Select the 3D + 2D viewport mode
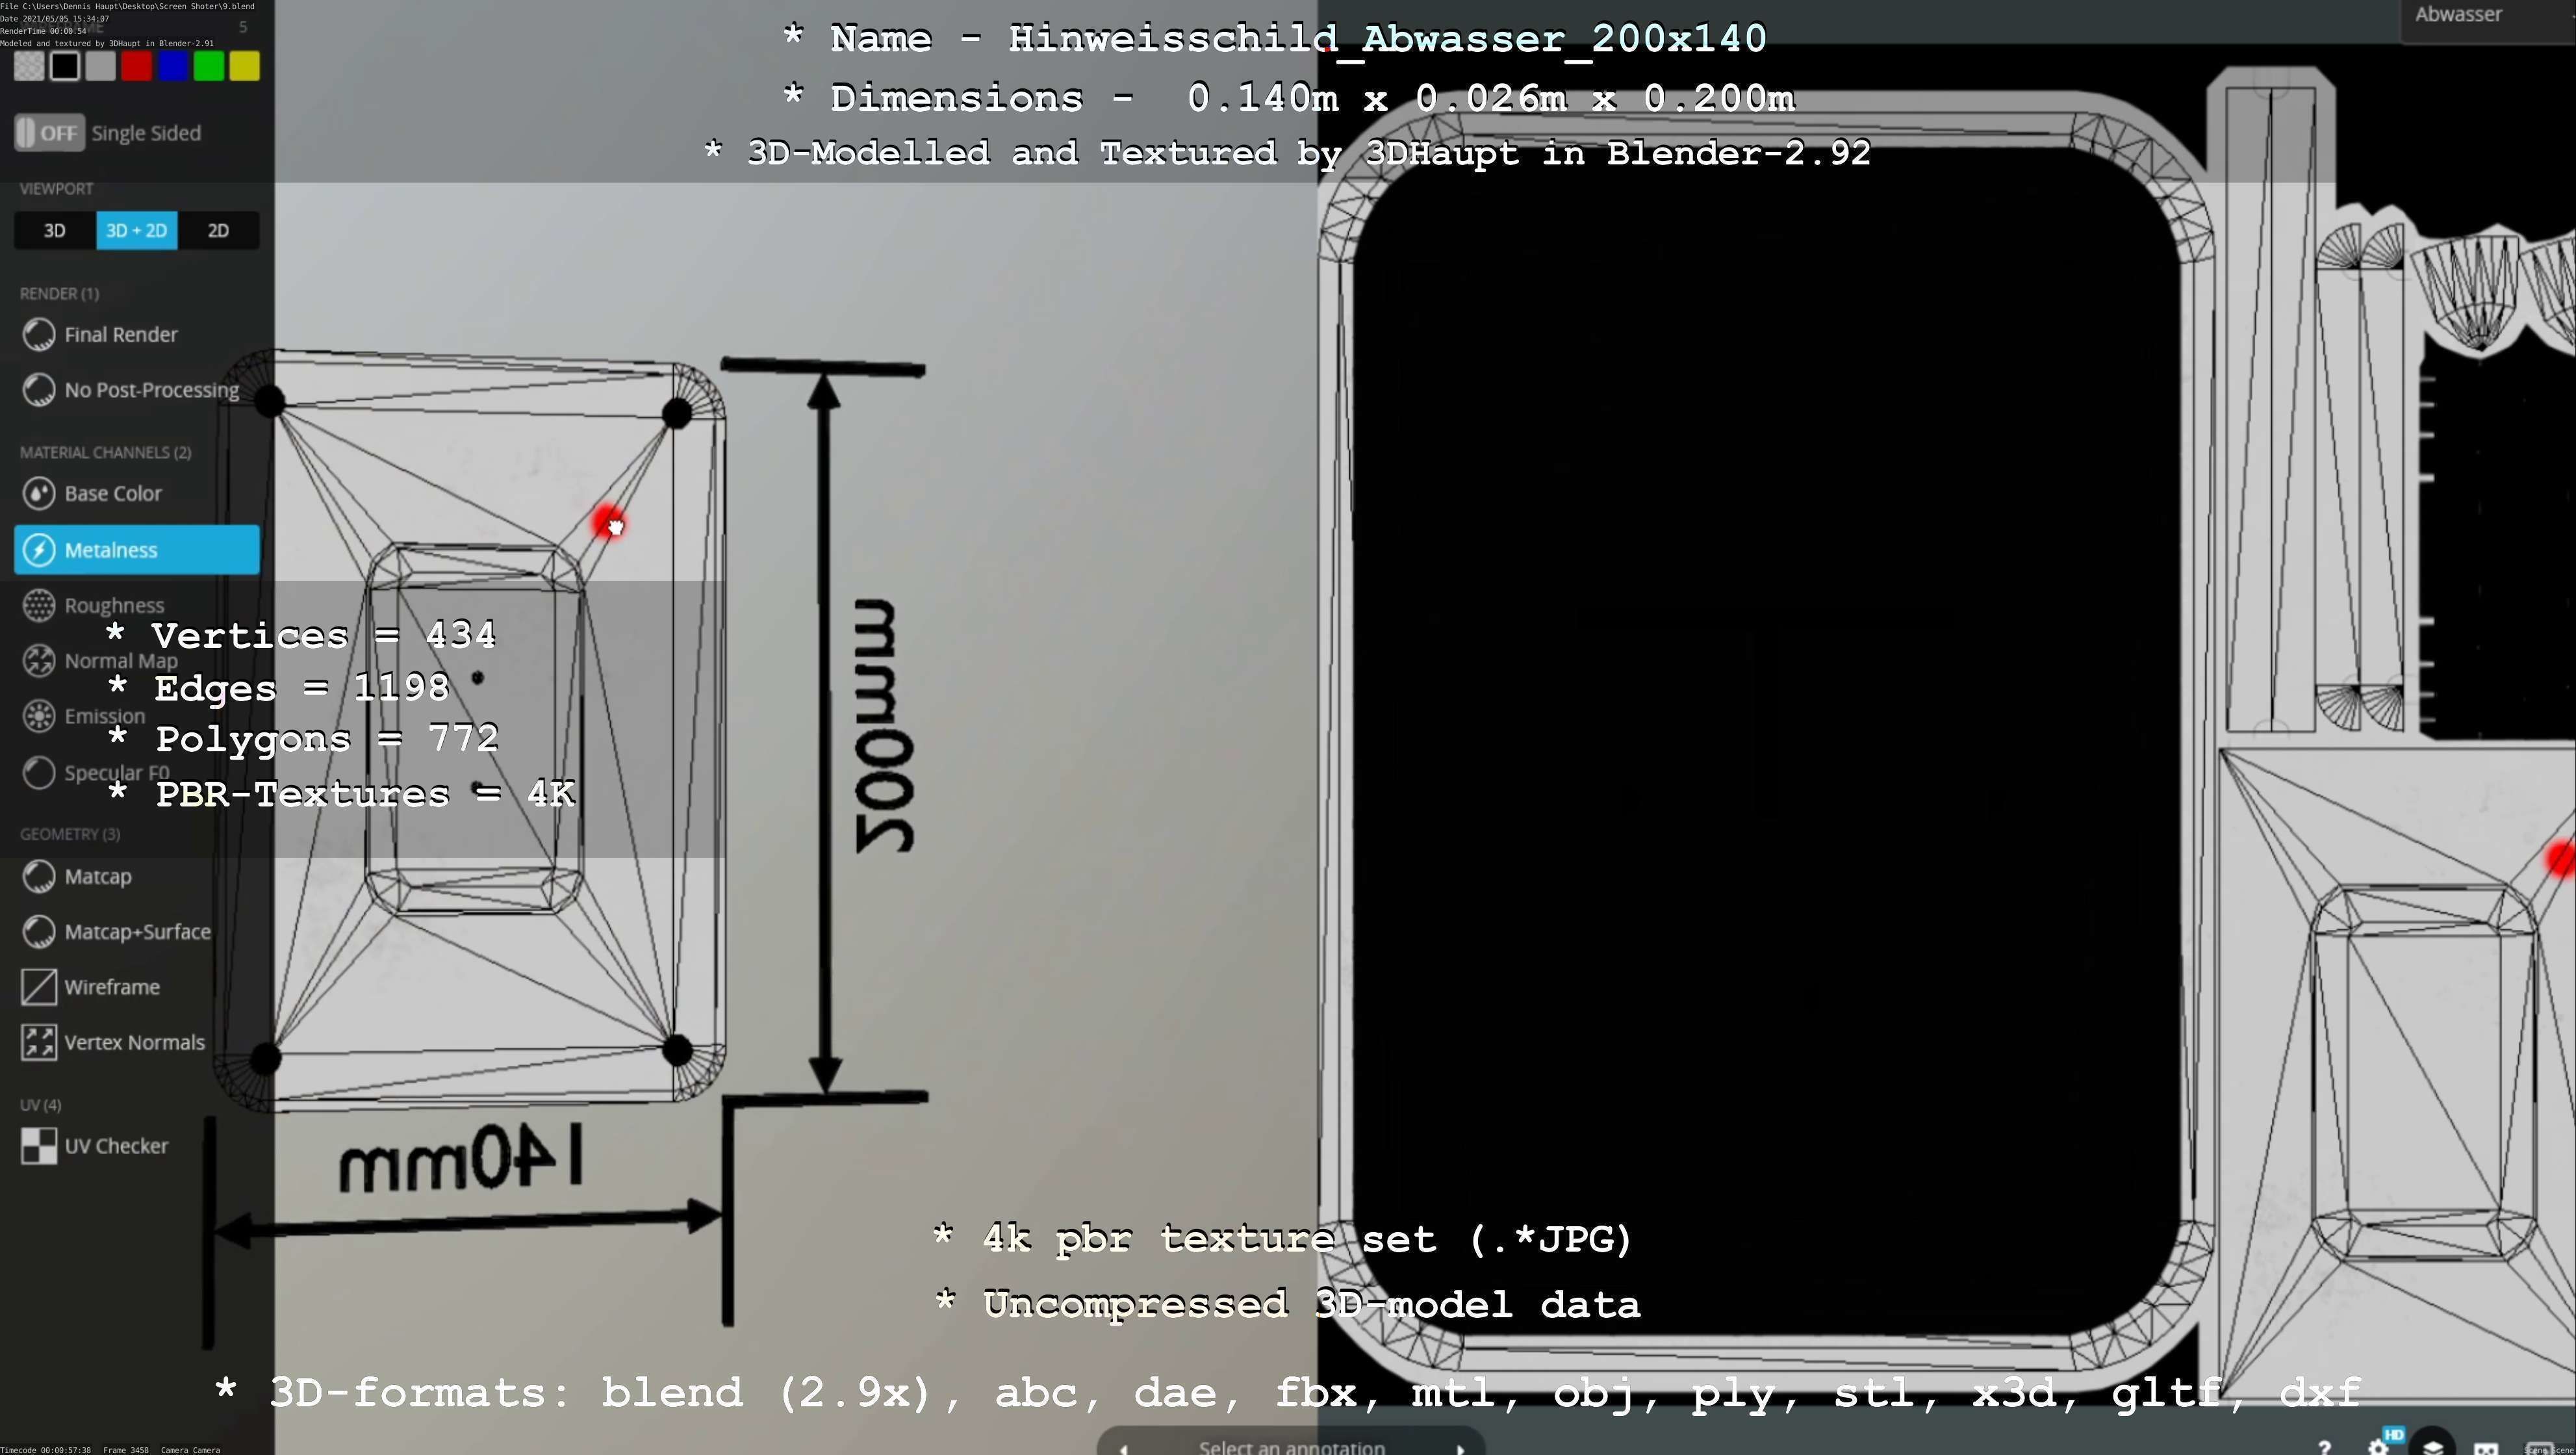2576x1455 pixels. coord(137,231)
